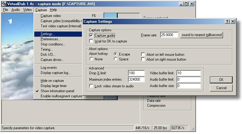Click the Maximum index entries field
Viewport: 243px width, 134px height.
click(x=137, y=79)
